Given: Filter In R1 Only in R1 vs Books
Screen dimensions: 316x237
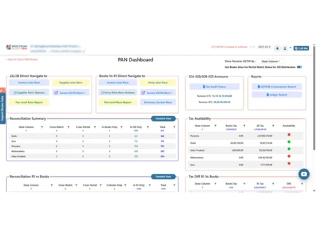Looking at the screenshot, I should 150,185.
